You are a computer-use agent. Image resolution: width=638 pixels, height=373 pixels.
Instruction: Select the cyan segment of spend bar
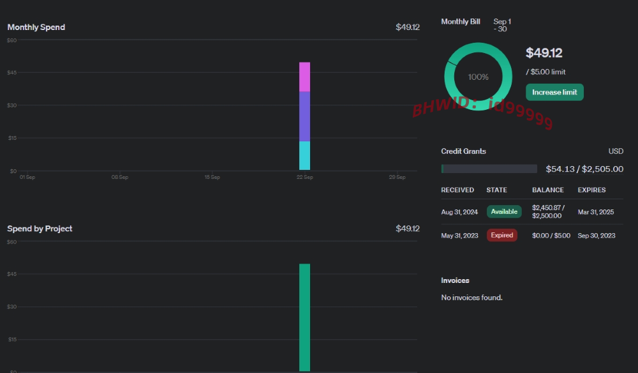304,156
